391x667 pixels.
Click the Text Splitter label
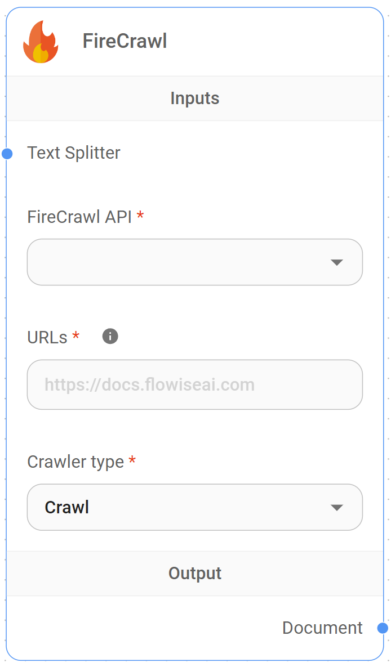[x=73, y=153]
